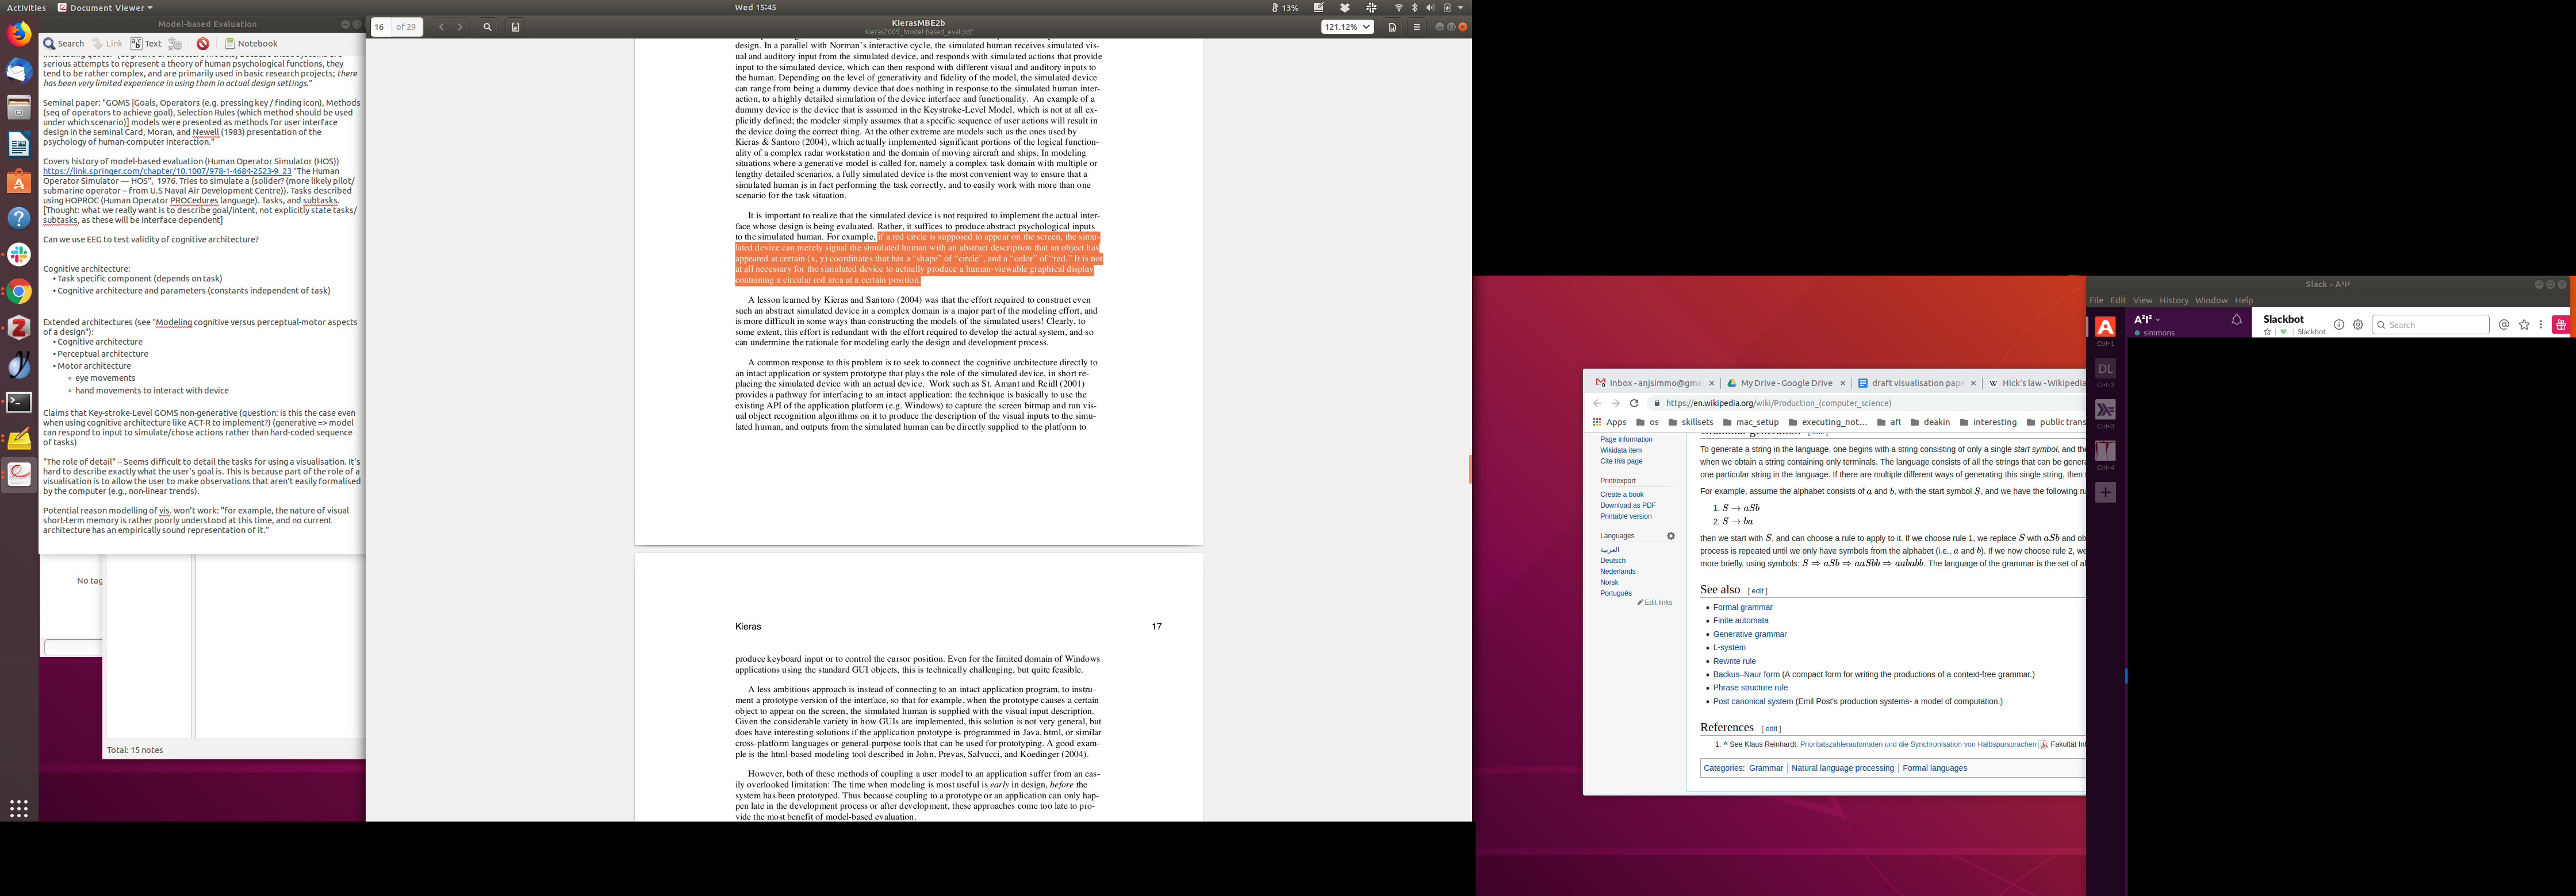Toggle the document view options button
Viewport: 2576px width, 896px height.
coord(1392,27)
